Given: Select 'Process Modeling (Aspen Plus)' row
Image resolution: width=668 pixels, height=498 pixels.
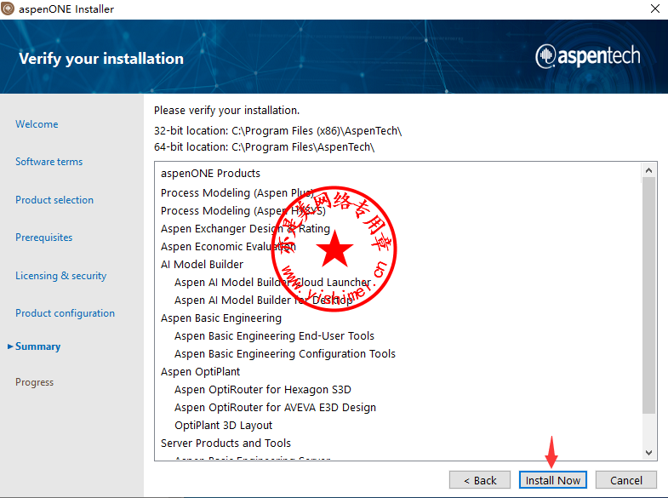Looking at the screenshot, I should [x=237, y=193].
